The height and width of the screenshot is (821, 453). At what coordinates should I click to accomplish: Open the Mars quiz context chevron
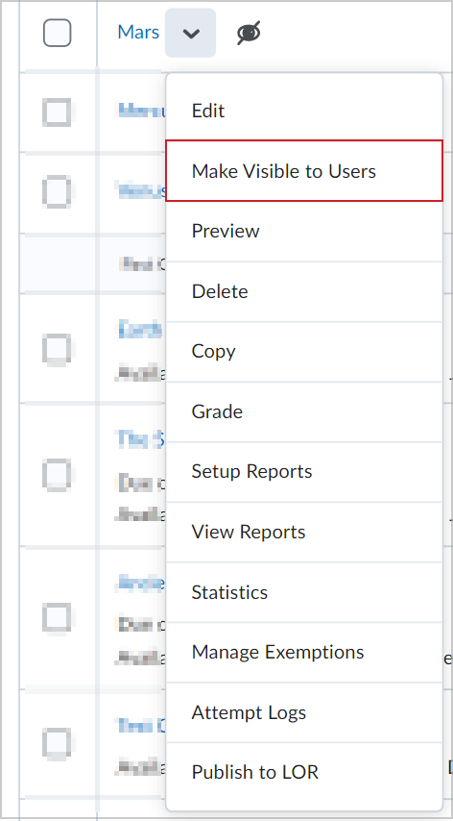[191, 33]
